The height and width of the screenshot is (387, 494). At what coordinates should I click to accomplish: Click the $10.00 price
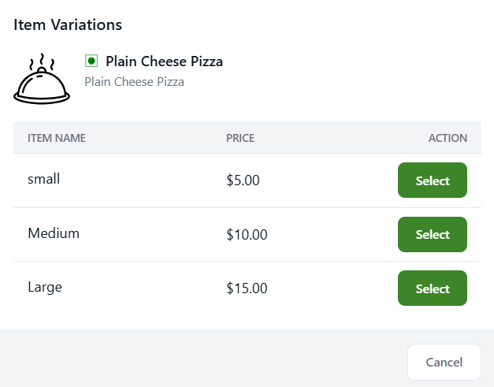pyautogui.click(x=247, y=234)
